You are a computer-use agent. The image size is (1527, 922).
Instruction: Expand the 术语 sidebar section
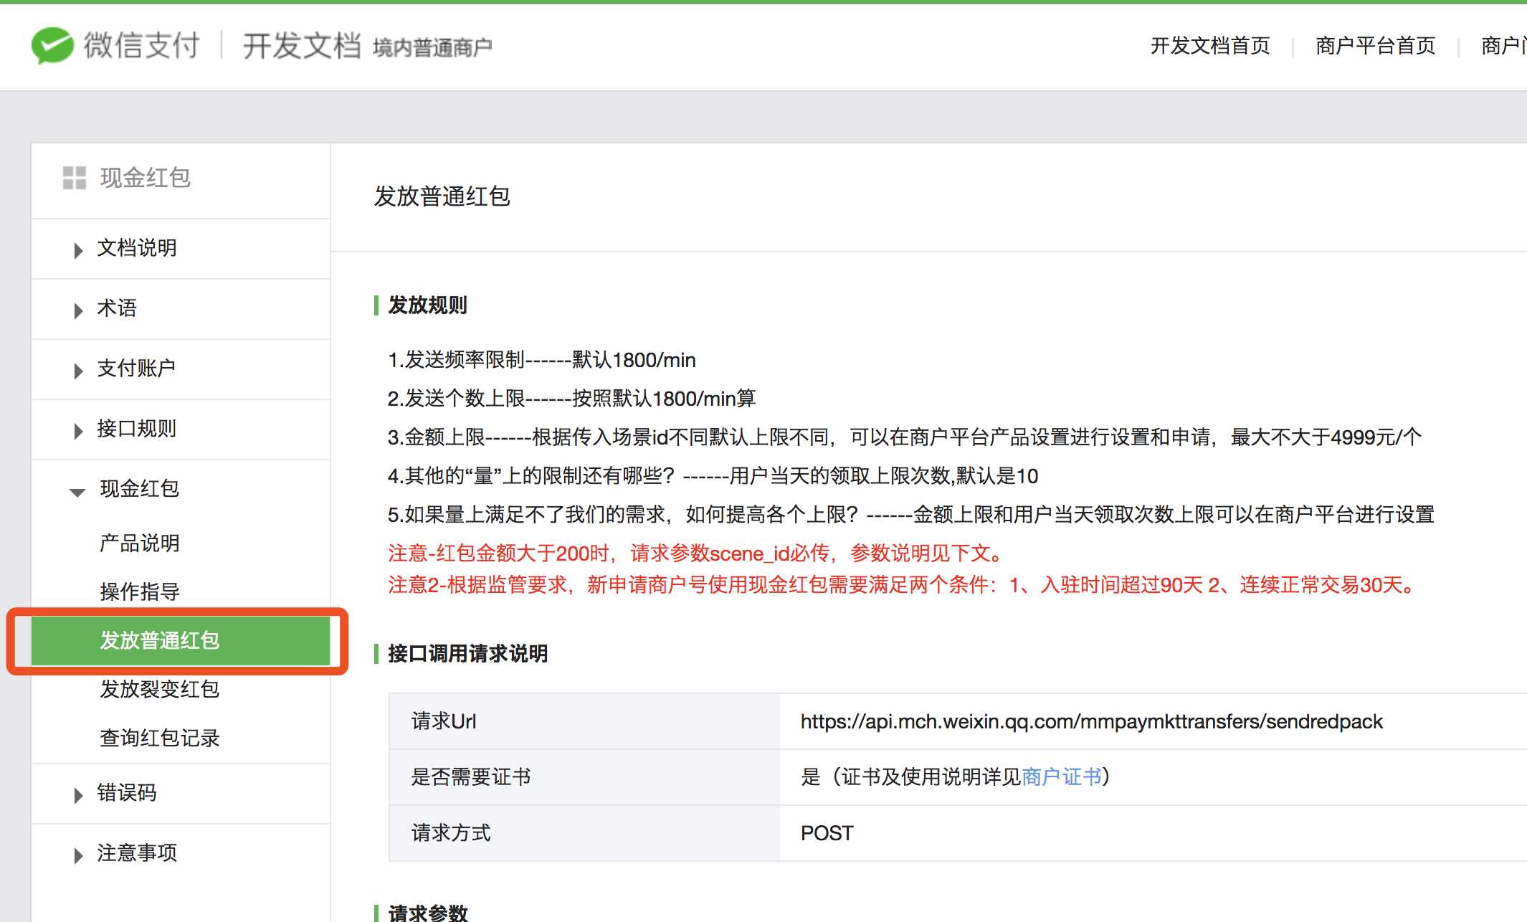click(x=78, y=310)
